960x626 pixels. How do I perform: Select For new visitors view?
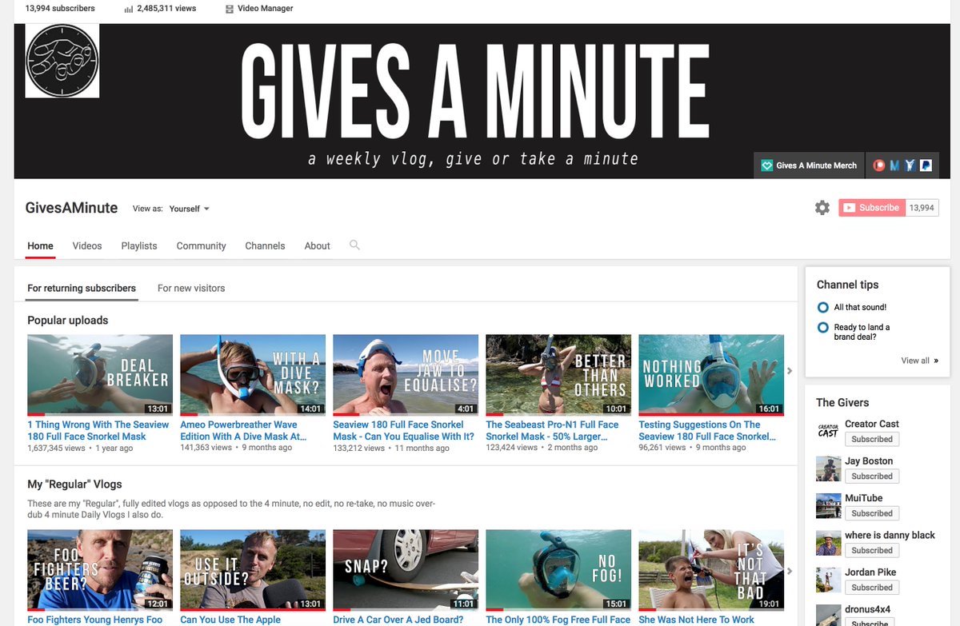[x=191, y=289]
